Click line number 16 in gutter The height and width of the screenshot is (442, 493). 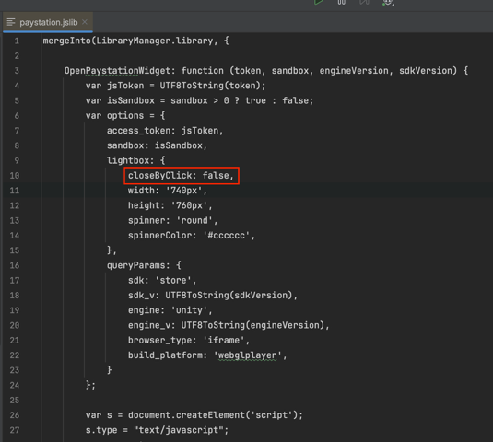point(15,265)
